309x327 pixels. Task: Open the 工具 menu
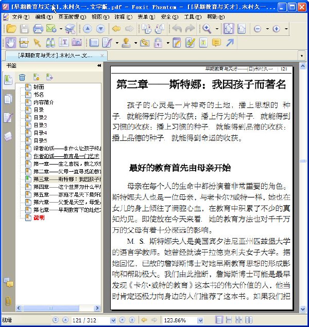[193, 17]
